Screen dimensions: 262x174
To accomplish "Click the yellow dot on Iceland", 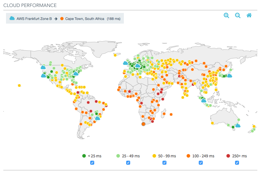I will click(115, 55).
